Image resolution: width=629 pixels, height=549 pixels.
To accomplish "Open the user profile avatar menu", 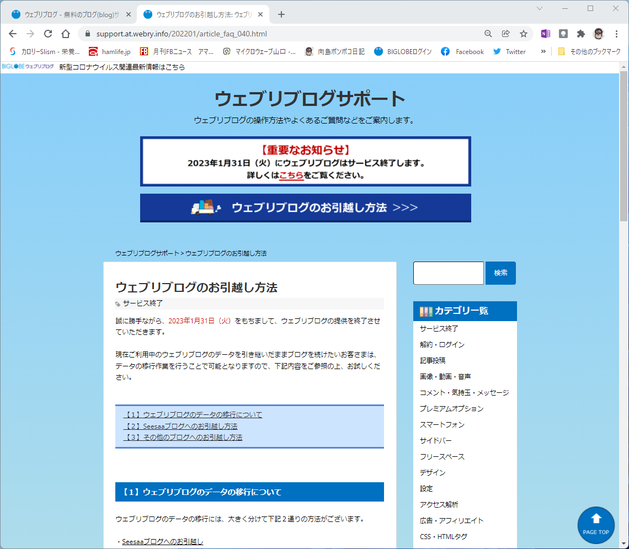I will pyautogui.click(x=599, y=34).
